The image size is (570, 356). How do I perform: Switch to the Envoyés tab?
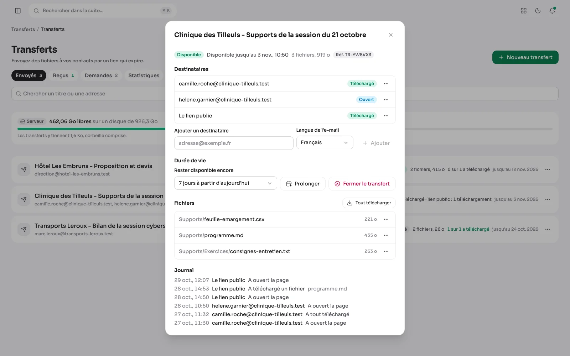click(x=29, y=75)
